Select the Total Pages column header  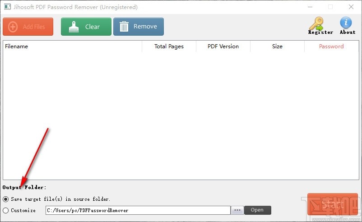(169, 46)
